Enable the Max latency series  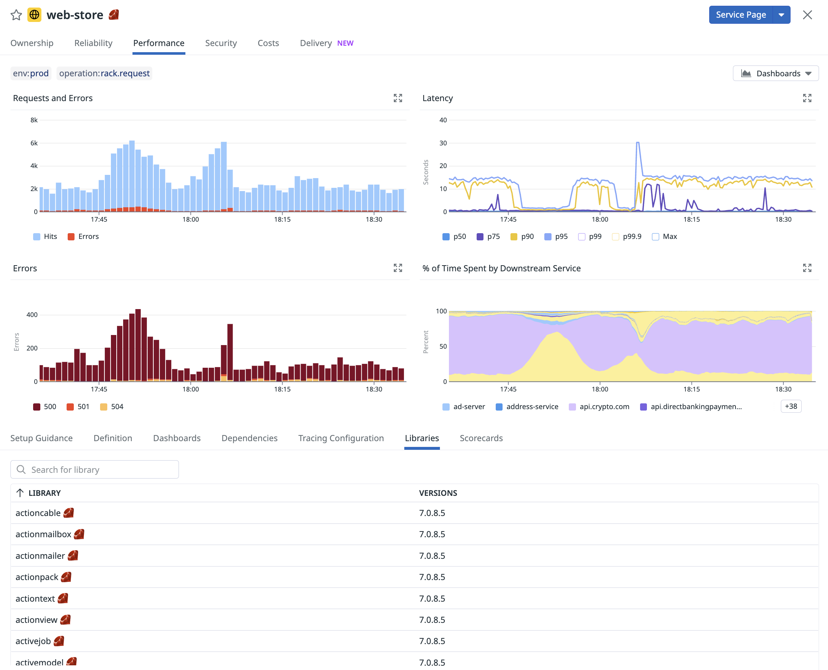tap(655, 236)
